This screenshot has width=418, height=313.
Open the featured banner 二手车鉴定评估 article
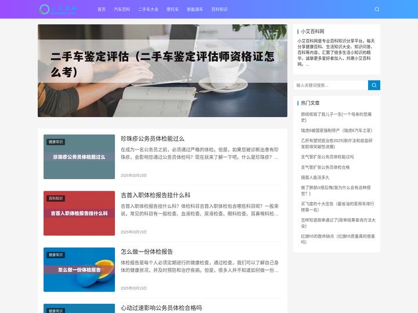[x=163, y=71]
